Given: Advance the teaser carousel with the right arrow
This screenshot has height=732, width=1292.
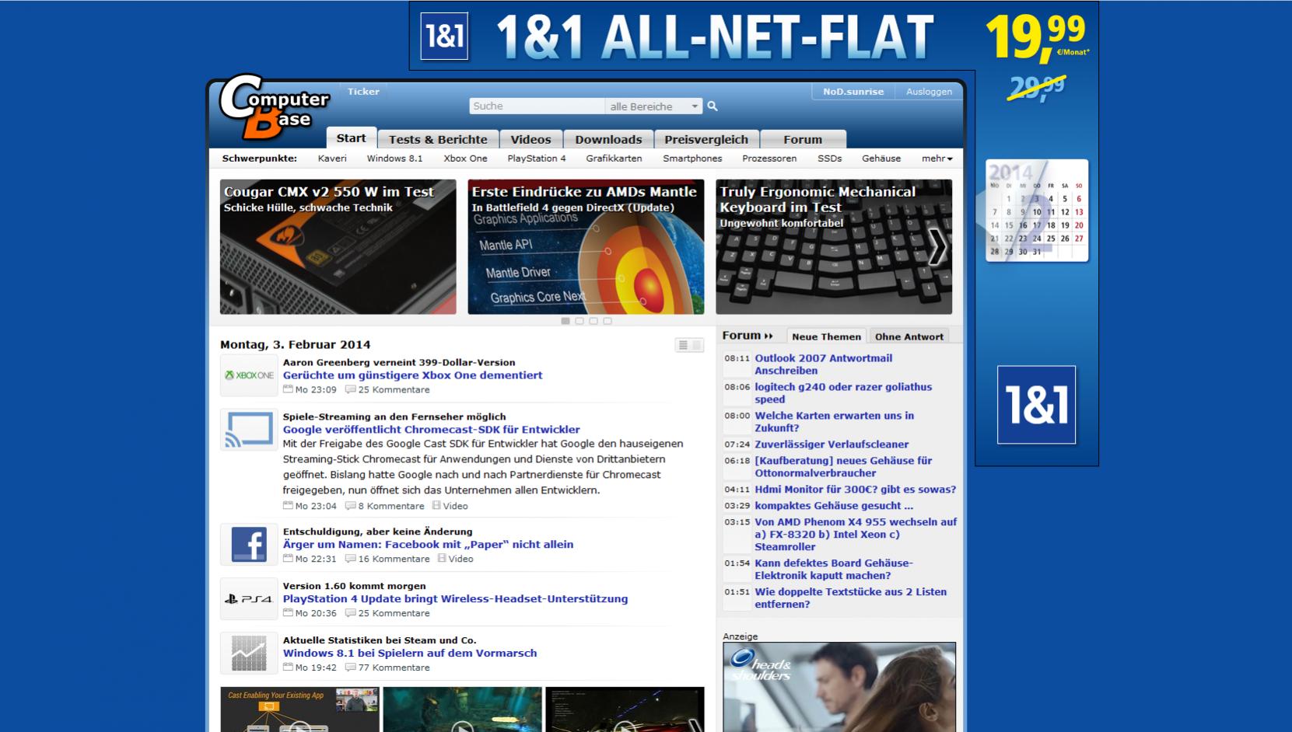Looking at the screenshot, I should tap(937, 247).
